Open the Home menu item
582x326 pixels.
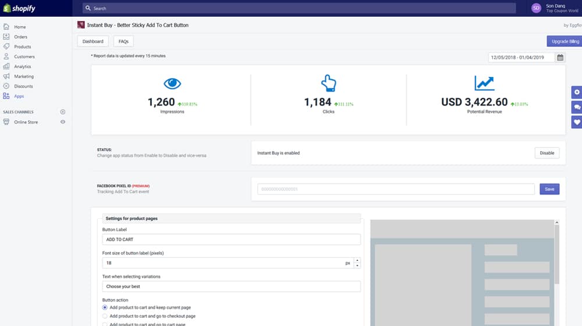pos(20,27)
